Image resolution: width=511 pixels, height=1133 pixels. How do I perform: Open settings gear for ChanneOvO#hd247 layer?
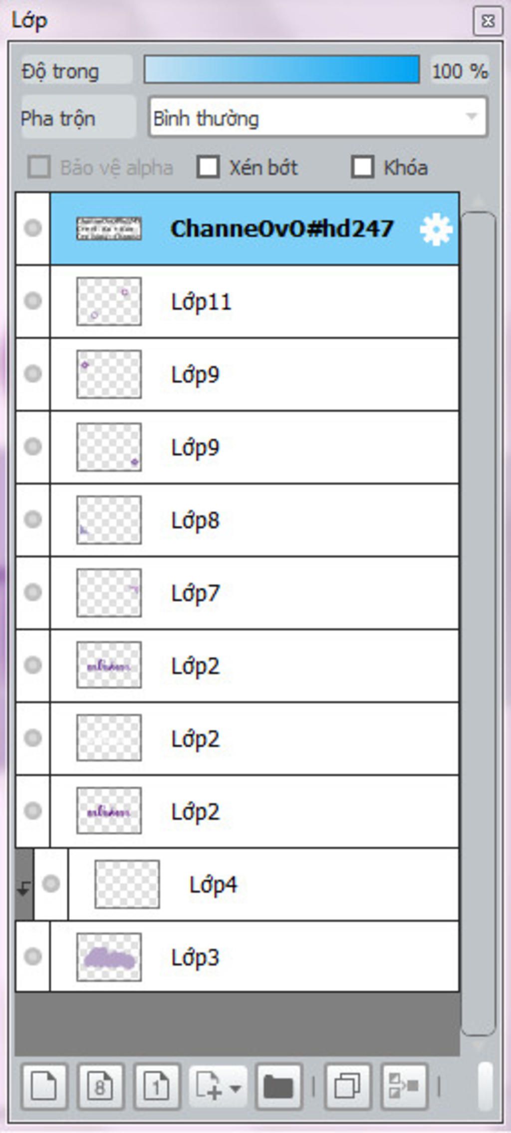coord(436,229)
